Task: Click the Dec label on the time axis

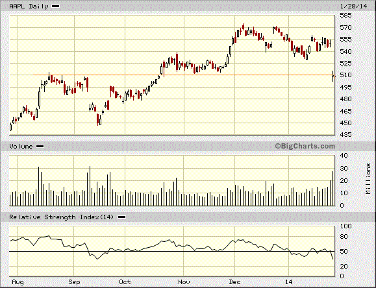Action: [x=235, y=282]
